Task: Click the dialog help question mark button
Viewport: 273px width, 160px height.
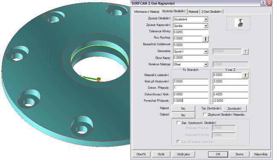Action: [263, 3]
